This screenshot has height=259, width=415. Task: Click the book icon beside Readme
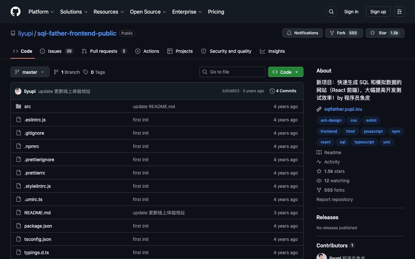click(x=319, y=152)
